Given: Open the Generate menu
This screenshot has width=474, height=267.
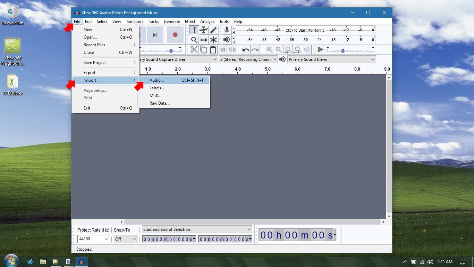Looking at the screenshot, I should coord(172,22).
